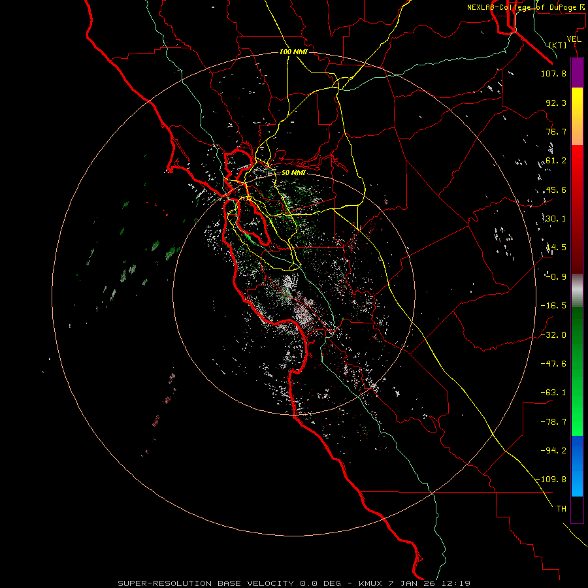Image resolution: width=588 pixels, height=588 pixels.
Task: Select the -47.6 scale value
Action: point(553,364)
